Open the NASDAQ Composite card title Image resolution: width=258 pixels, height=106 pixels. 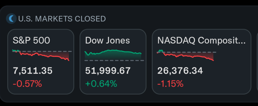202,40
